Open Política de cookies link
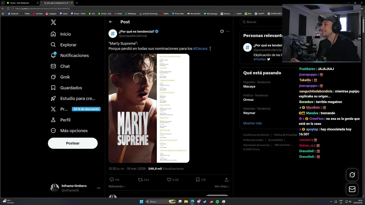Image resolution: width=365 pixels, height=205 pixels. point(253,140)
